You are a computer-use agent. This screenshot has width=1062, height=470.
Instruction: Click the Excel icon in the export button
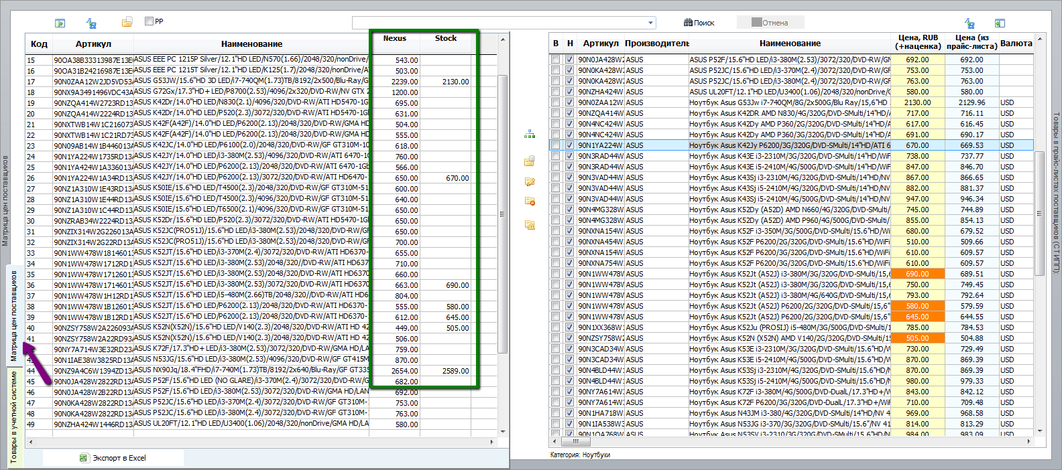tap(84, 458)
